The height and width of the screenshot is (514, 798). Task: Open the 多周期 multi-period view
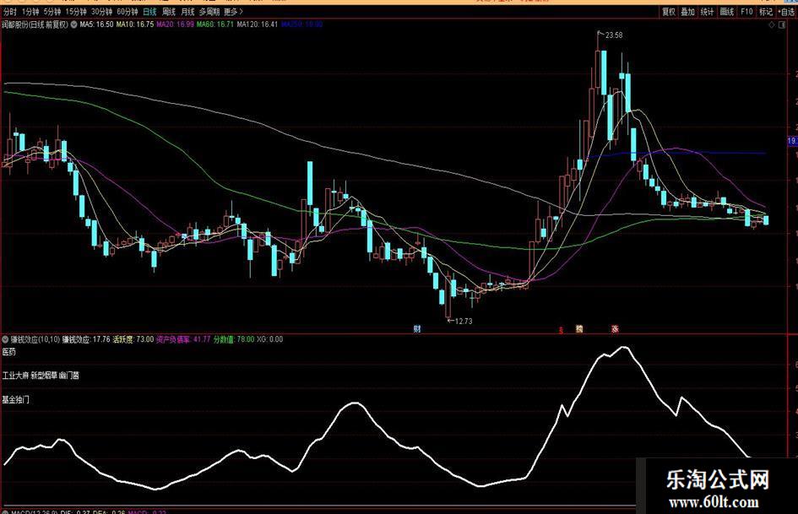click(209, 11)
